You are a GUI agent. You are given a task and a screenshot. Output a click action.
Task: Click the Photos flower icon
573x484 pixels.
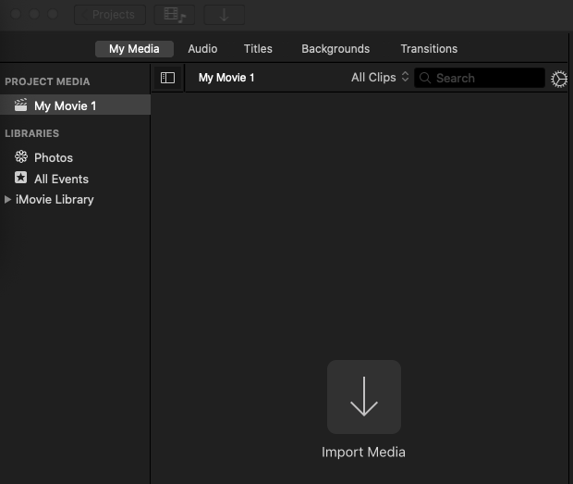click(21, 156)
